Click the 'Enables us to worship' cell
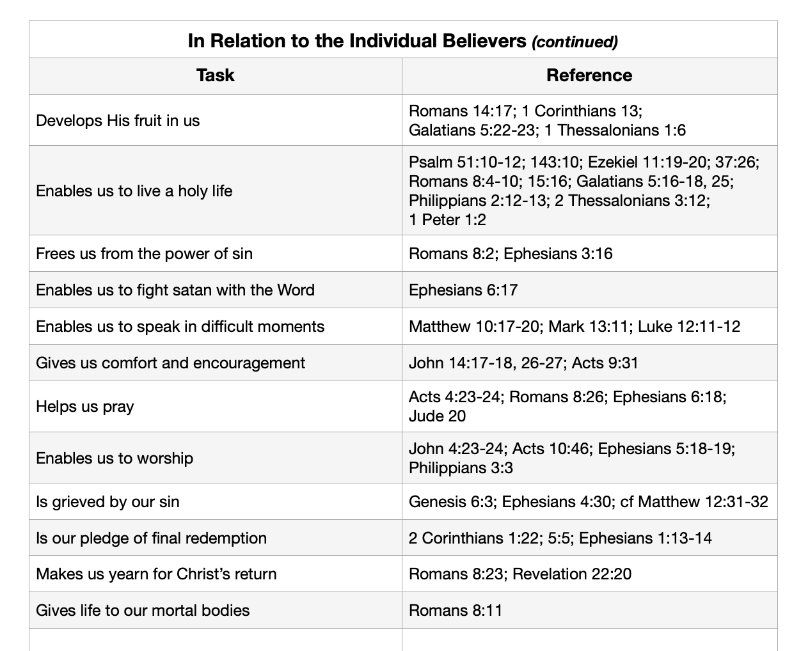 coord(115,459)
